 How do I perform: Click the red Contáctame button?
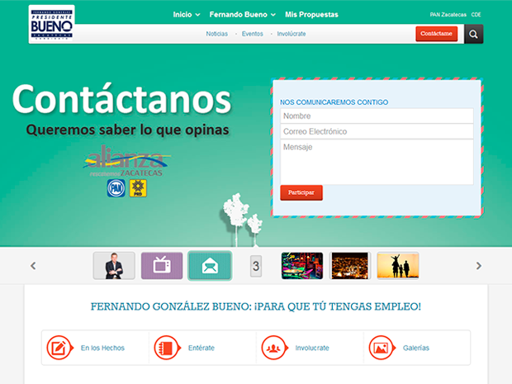(436, 34)
